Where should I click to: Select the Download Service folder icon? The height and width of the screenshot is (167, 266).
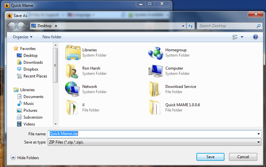154,89
